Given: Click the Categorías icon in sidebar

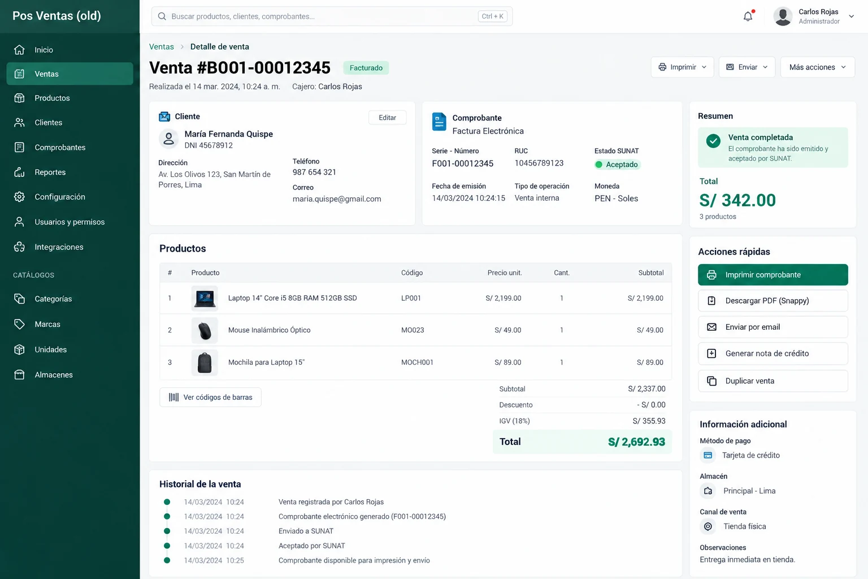Looking at the screenshot, I should 19,299.
